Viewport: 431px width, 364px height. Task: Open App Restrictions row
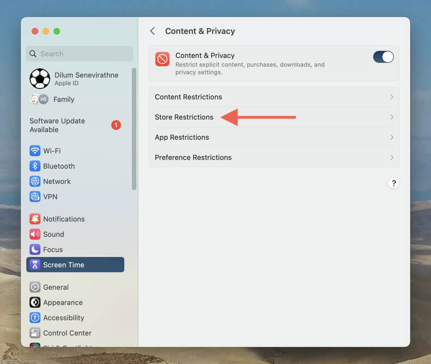tap(274, 137)
